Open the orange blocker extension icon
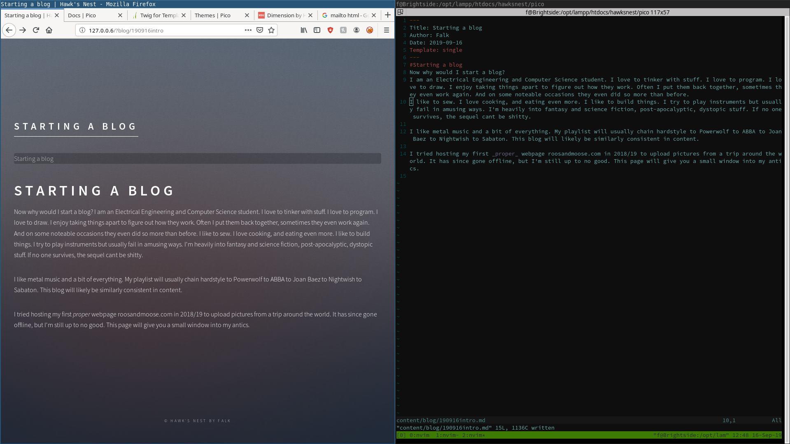Image resolution: width=790 pixels, height=444 pixels. pos(370,30)
